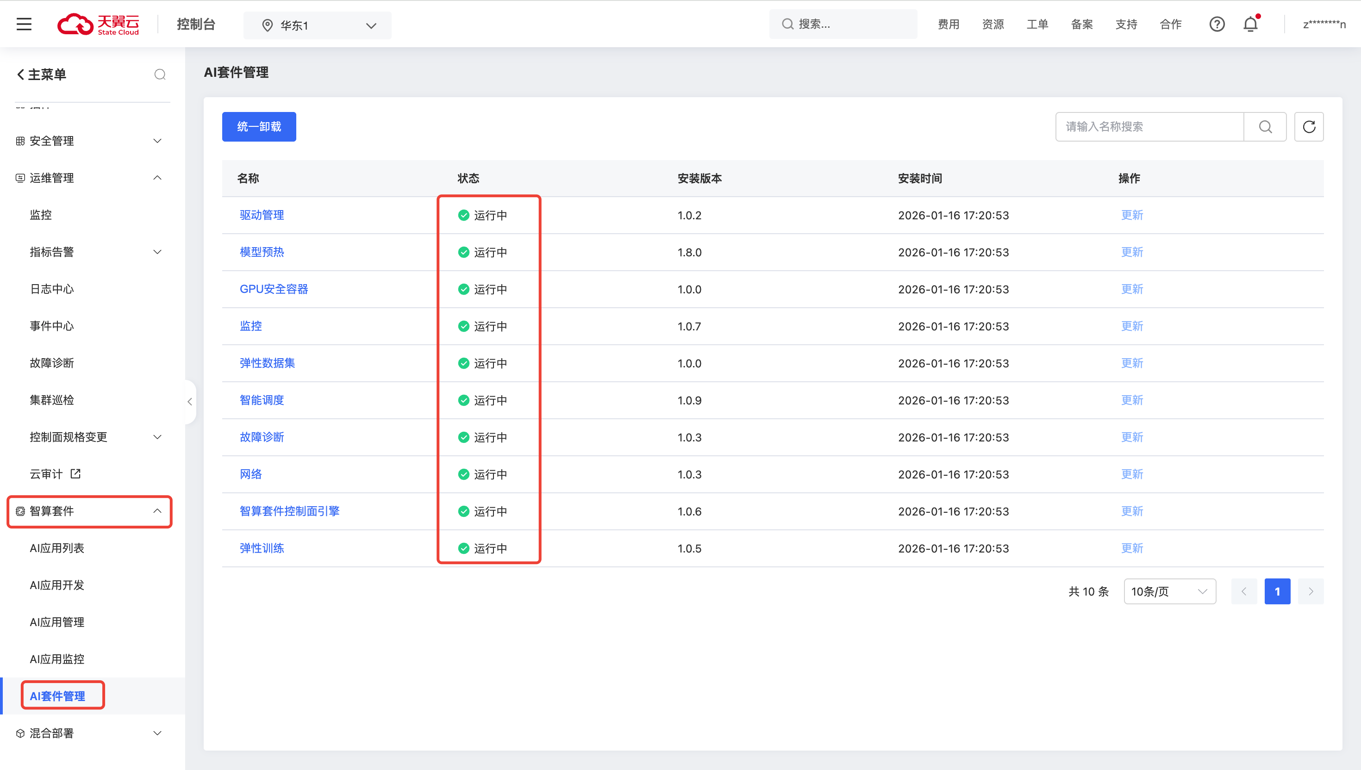
Task: Open the 10条/页 page size dropdown
Action: point(1169,591)
